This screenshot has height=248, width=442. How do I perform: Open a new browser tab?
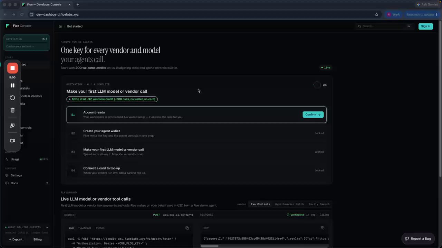78,4
